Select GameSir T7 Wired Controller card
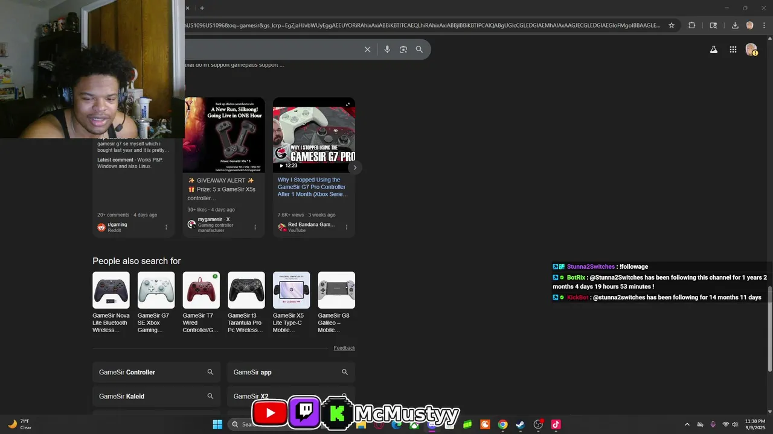The width and height of the screenshot is (773, 434). (x=201, y=303)
